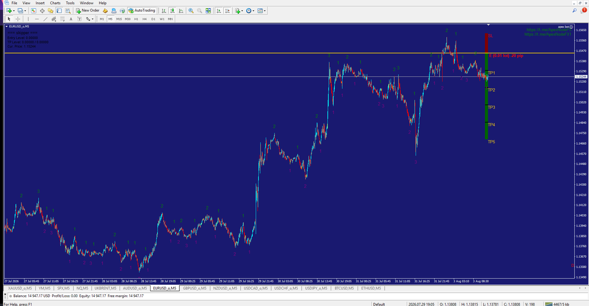Select the Fibonacci retracement tool
This screenshot has height=306, width=589.
click(x=62, y=19)
